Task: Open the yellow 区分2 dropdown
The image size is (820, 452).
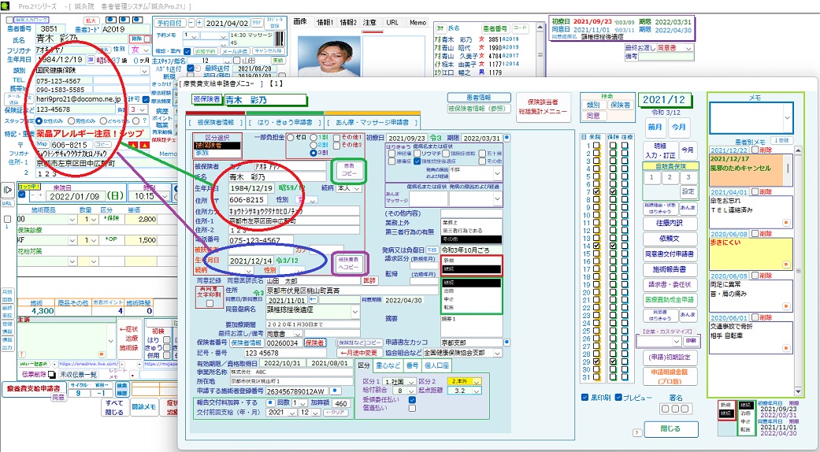Action: 477,382
